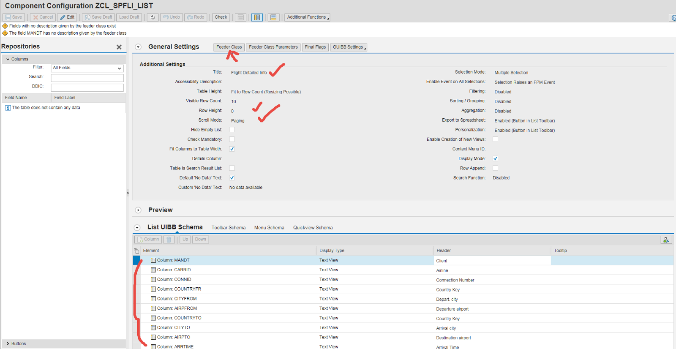Open the Quickview Schema tab
The height and width of the screenshot is (349, 676).
point(313,228)
